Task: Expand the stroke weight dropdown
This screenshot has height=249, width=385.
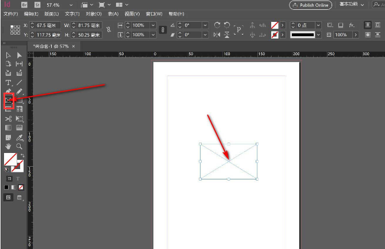Action: 326,25
